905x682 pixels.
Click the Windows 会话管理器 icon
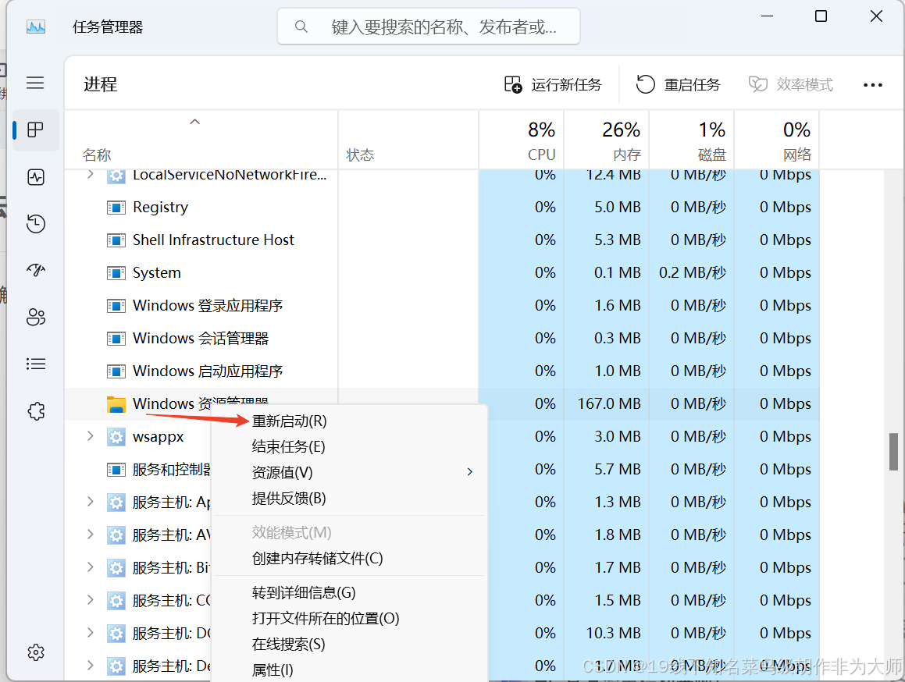116,339
